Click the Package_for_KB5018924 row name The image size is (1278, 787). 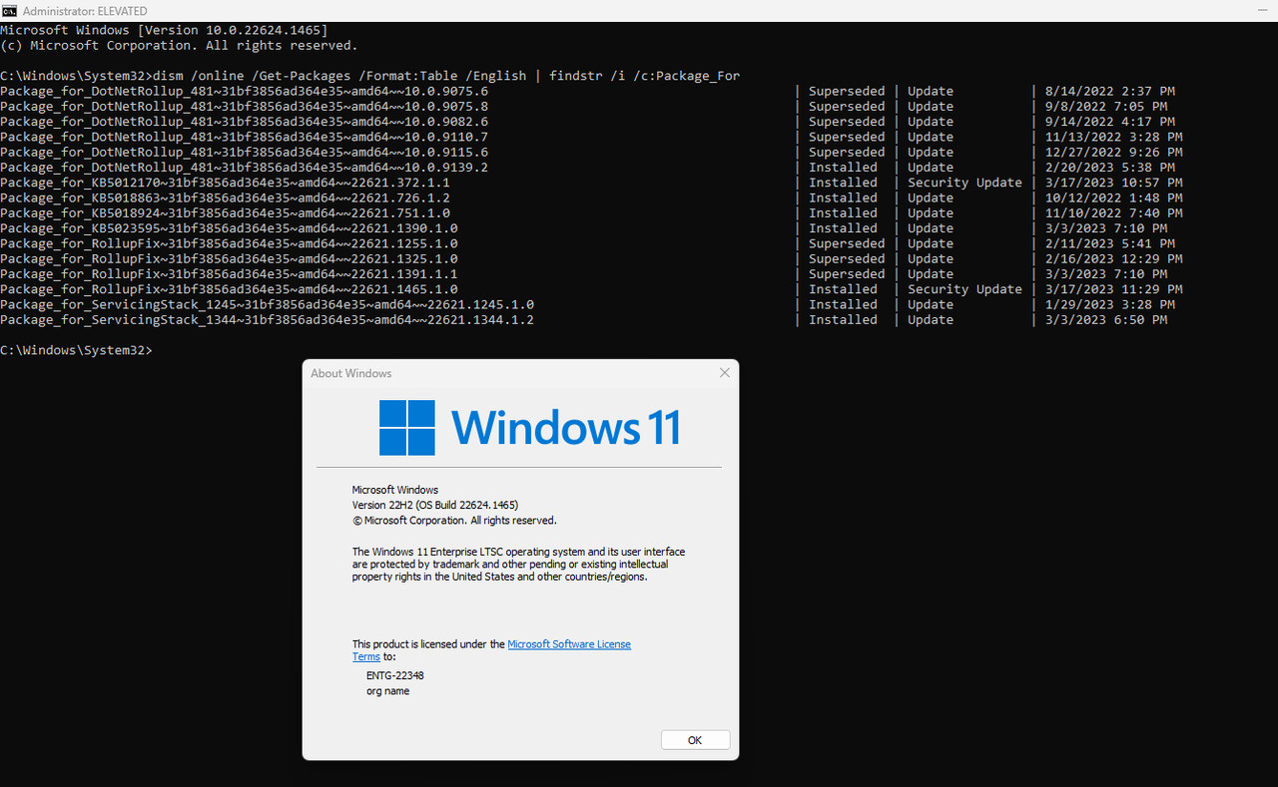(225, 213)
